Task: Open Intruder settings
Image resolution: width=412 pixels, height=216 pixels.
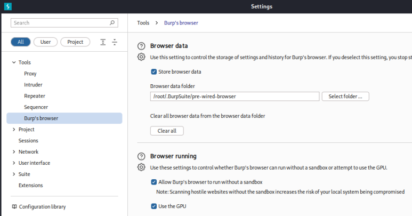Action: coord(33,85)
